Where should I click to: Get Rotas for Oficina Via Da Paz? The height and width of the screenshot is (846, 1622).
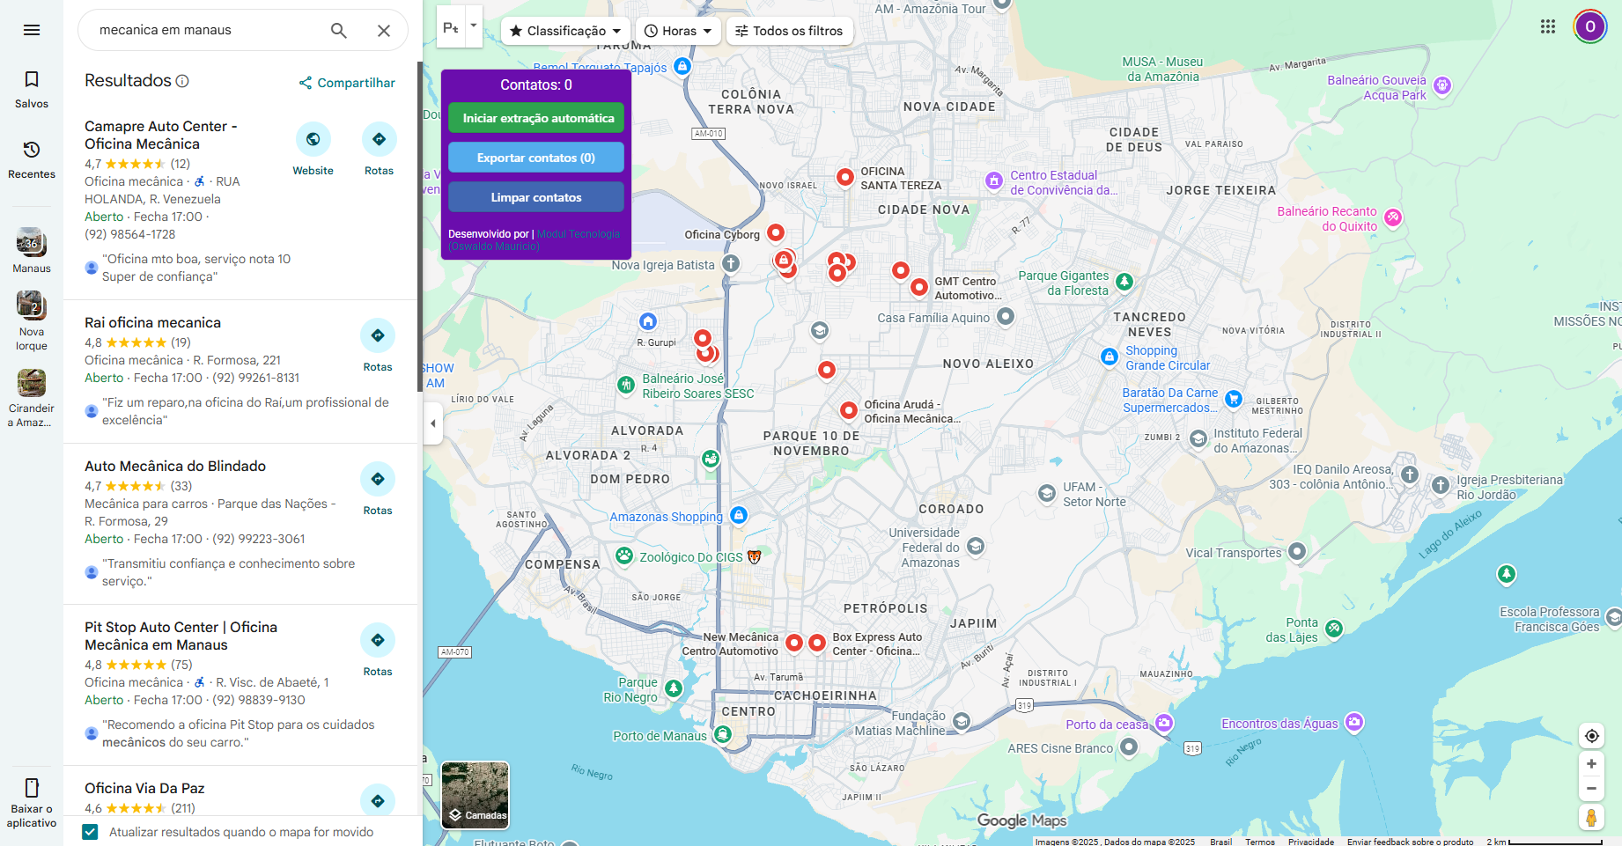point(378,800)
